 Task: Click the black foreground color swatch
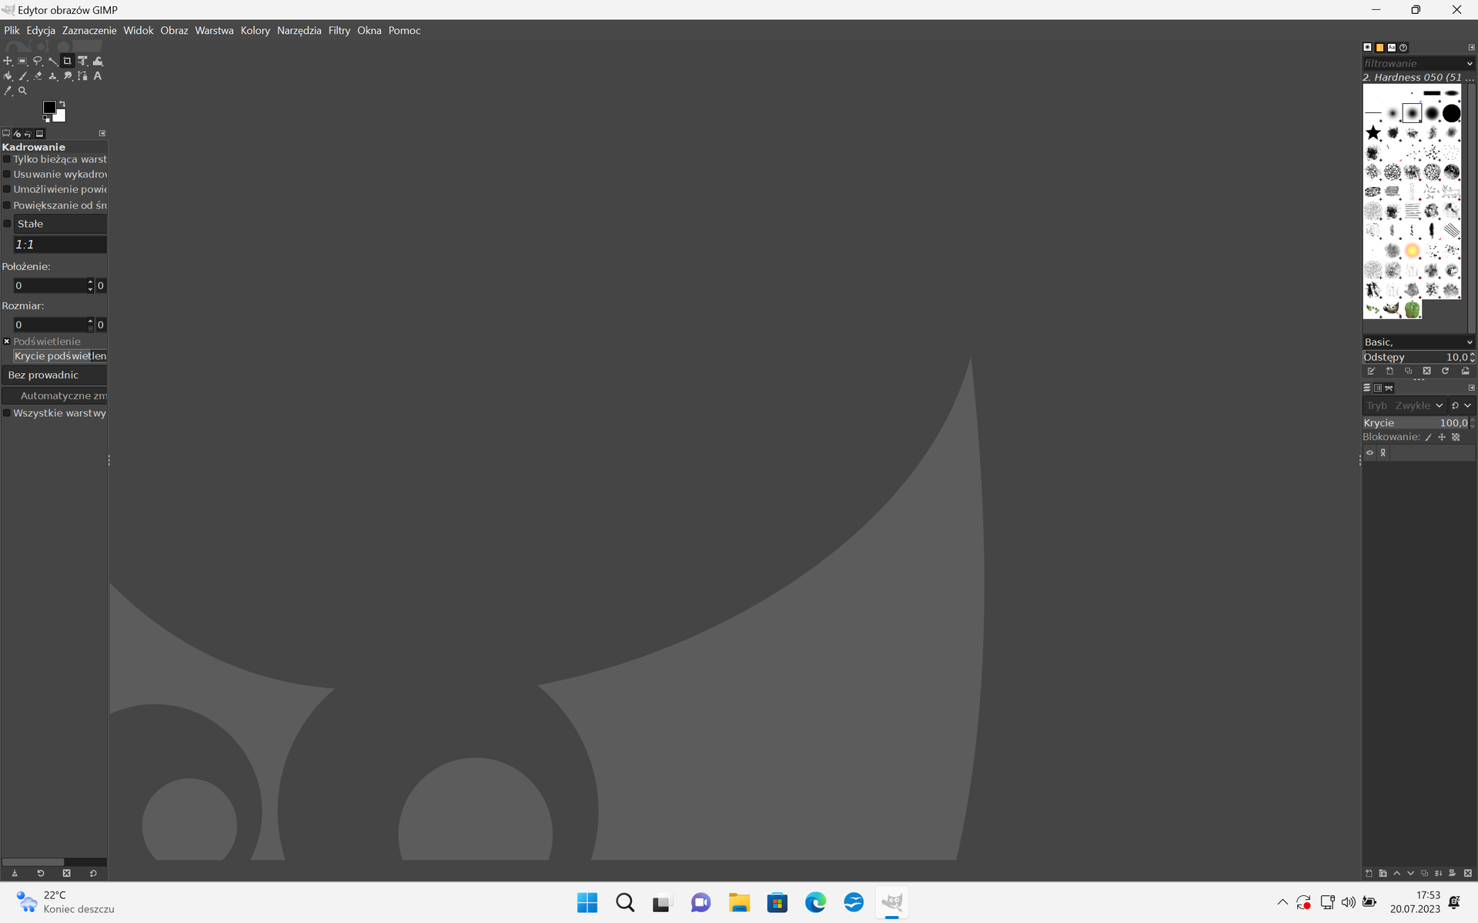pyautogui.click(x=49, y=108)
